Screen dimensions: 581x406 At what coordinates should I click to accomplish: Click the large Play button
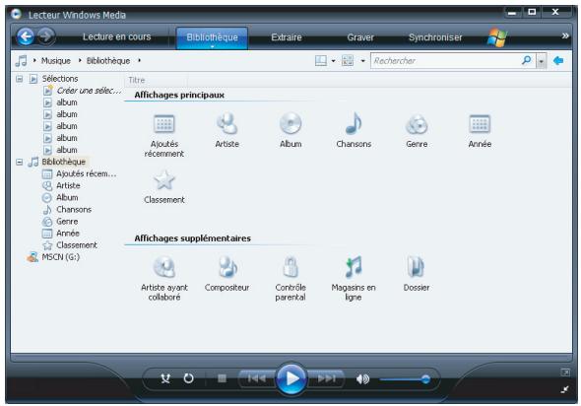pyautogui.click(x=291, y=379)
